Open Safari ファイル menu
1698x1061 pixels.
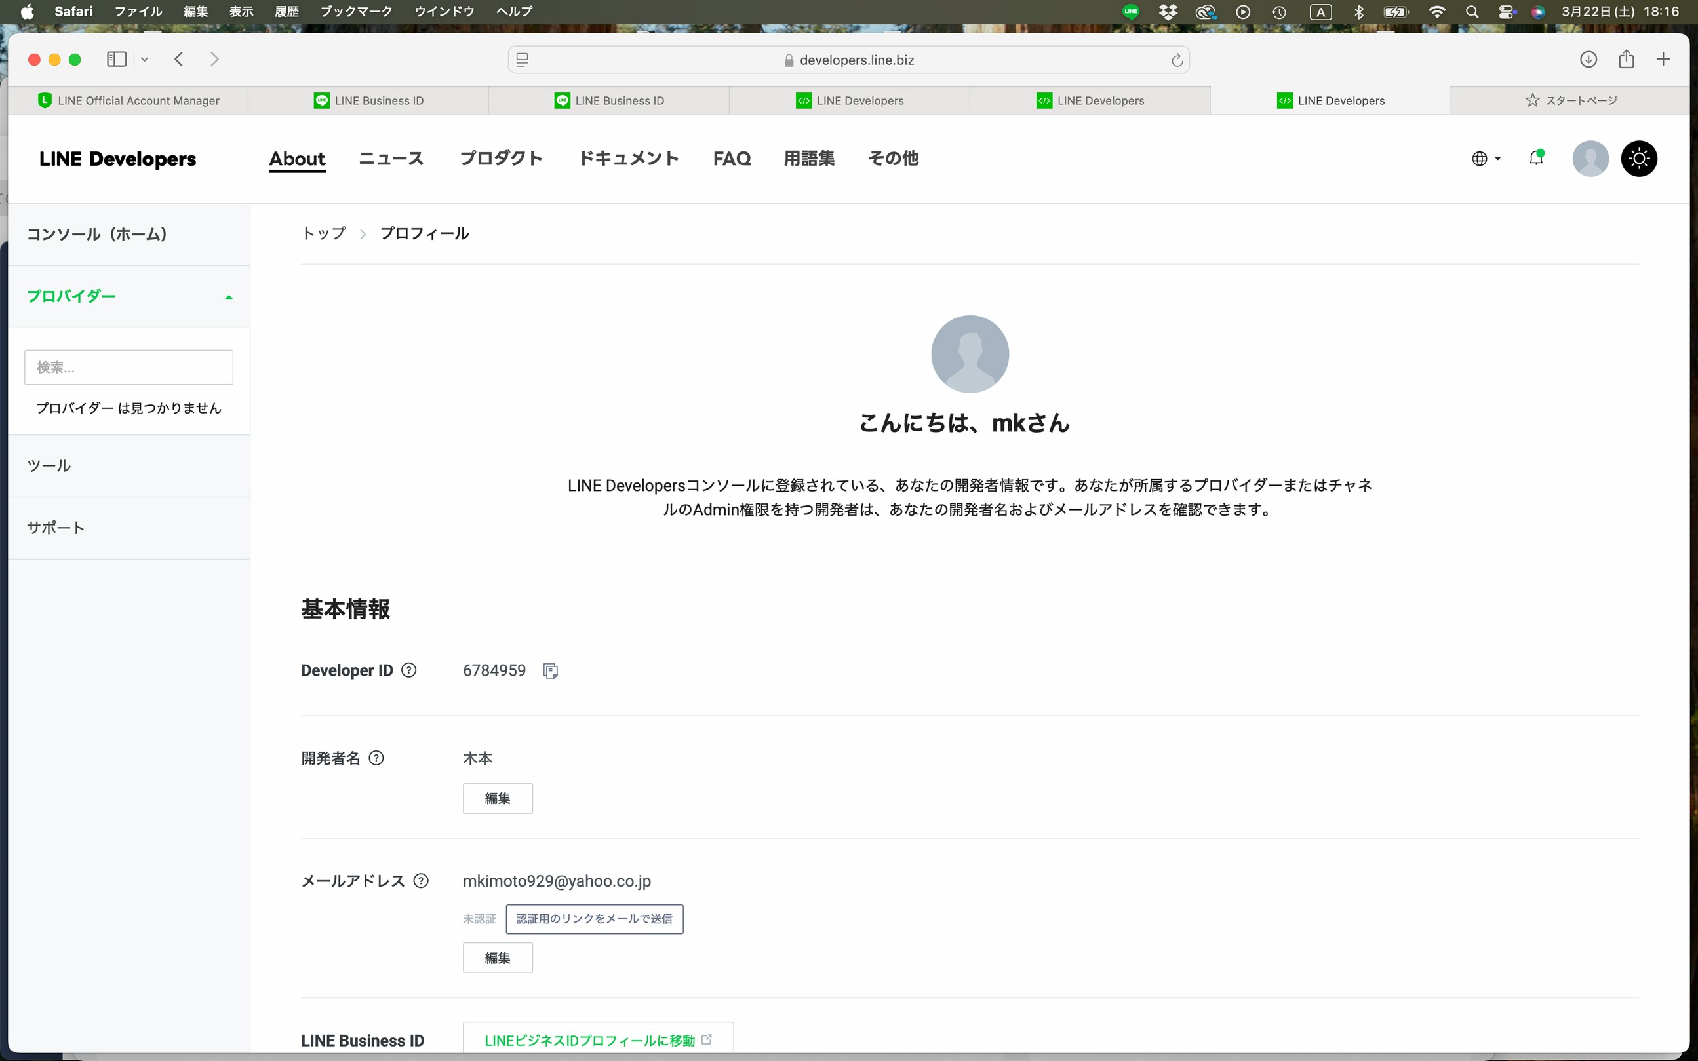click(138, 11)
